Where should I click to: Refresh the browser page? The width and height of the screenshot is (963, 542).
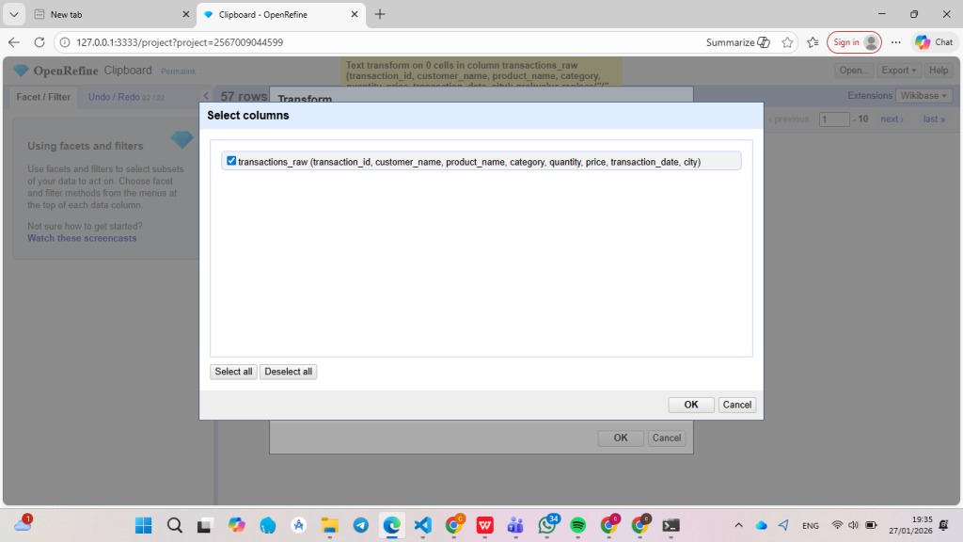39,42
